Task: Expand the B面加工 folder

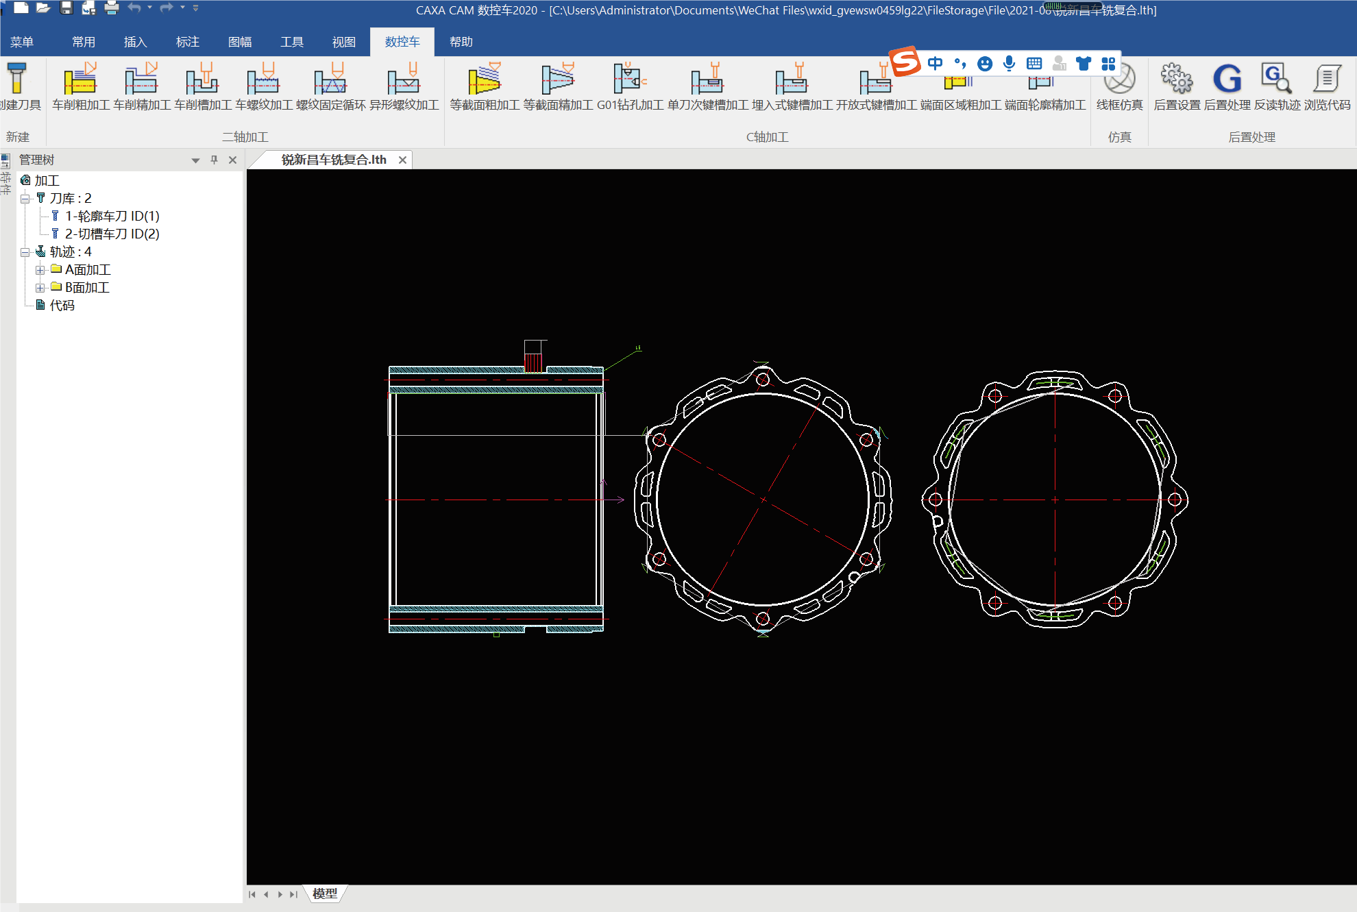Action: (x=40, y=288)
